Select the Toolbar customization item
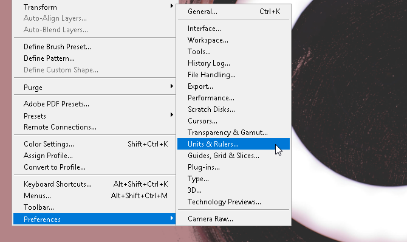The image size is (407, 242). 95,207
